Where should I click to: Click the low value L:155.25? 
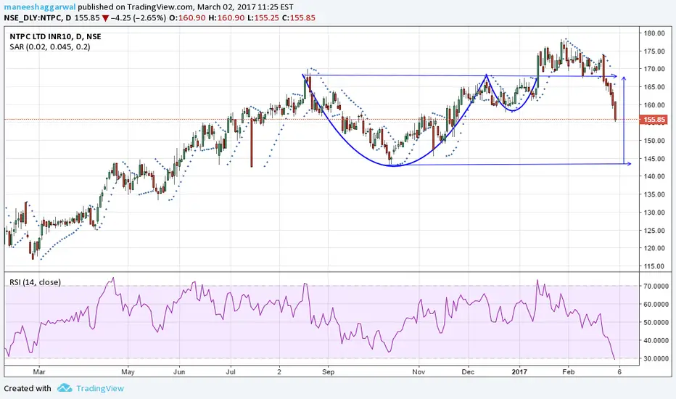[x=263, y=17]
